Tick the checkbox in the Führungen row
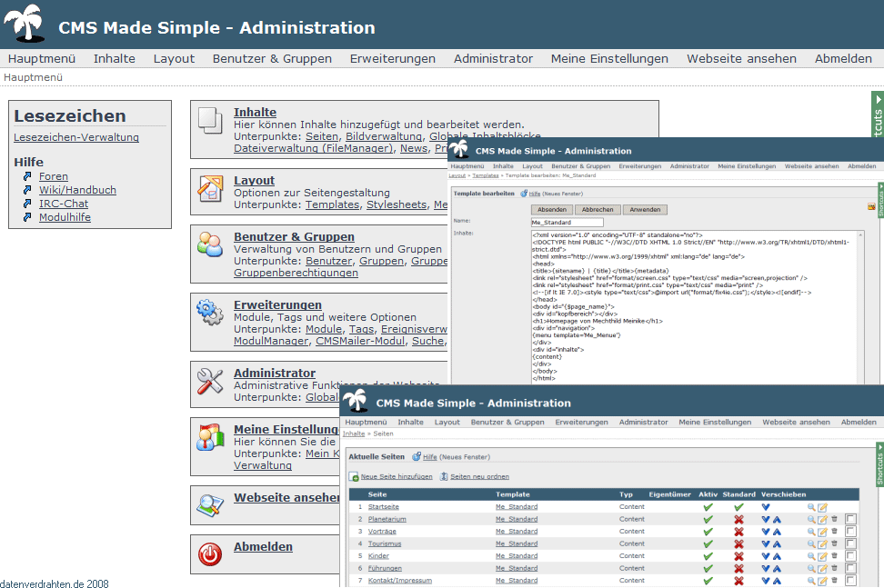The height and width of the screenshot is (588, 884). click(850, 568)
